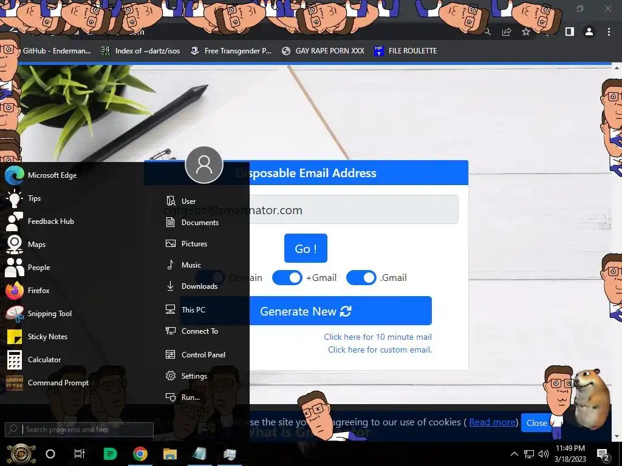Open Chrome three-dot menu

[609, 32]
